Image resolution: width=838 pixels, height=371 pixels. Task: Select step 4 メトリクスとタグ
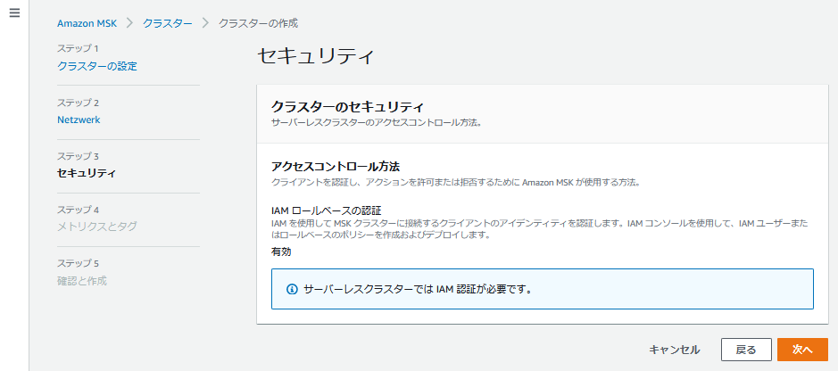[96, 227]
